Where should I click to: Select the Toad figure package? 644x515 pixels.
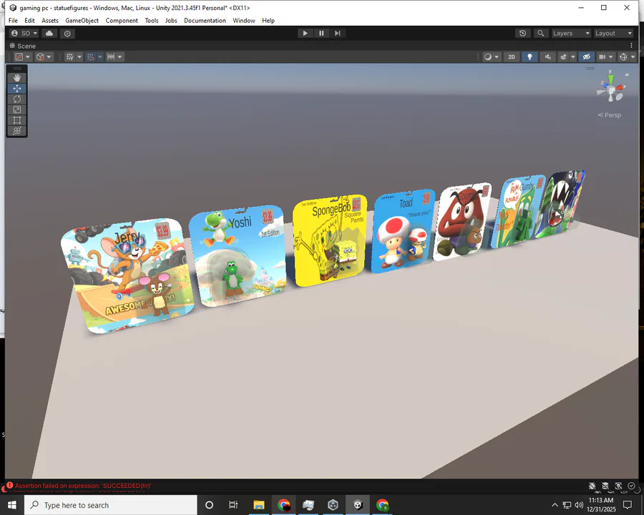[x=404, y=231]
